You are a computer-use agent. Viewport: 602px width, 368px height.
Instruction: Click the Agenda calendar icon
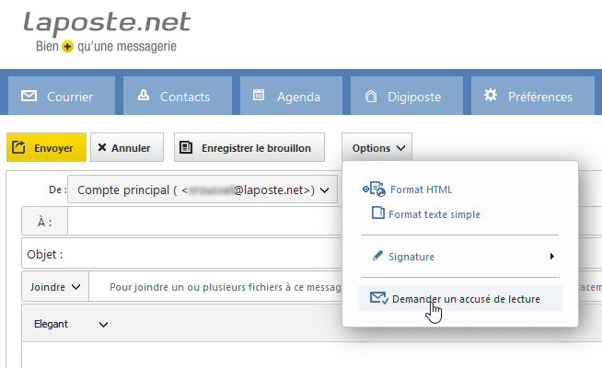[259, 95]
